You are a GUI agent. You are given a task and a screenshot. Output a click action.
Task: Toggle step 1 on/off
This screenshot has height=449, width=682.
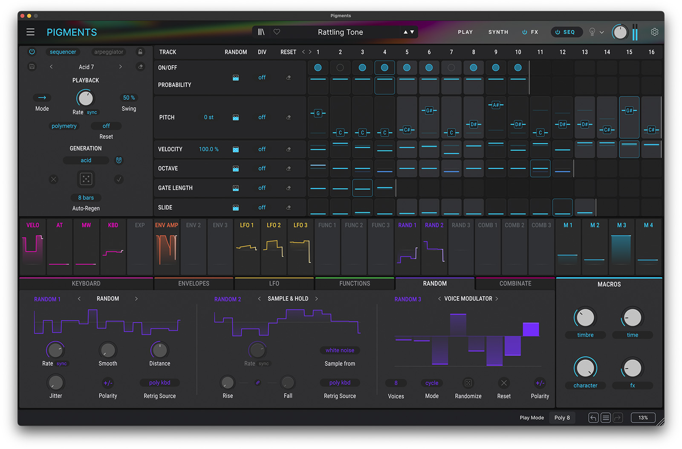pyautogui.click(x=318, y=67)
